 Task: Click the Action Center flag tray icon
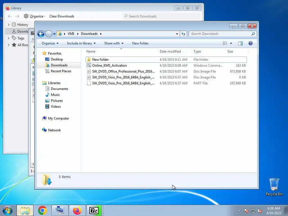pyautogui.click(x=246, y=211)
